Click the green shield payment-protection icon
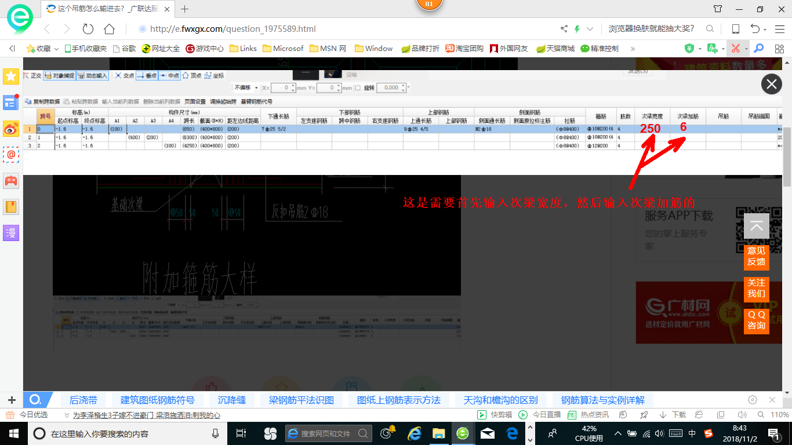 pos(689,49)
